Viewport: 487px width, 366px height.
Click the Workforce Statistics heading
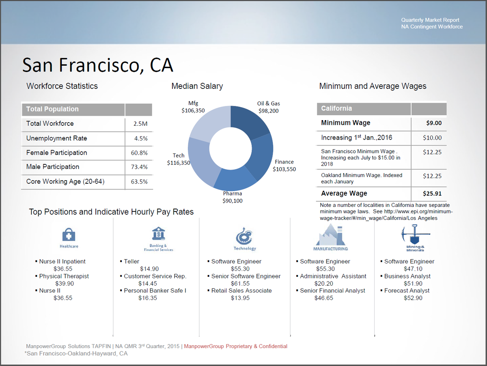[x=62, y=86]
